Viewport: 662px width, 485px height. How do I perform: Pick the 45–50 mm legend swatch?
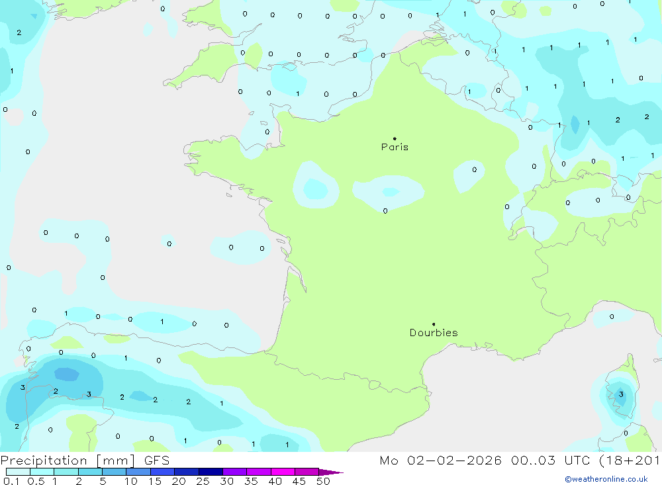[x=307, y=472]
